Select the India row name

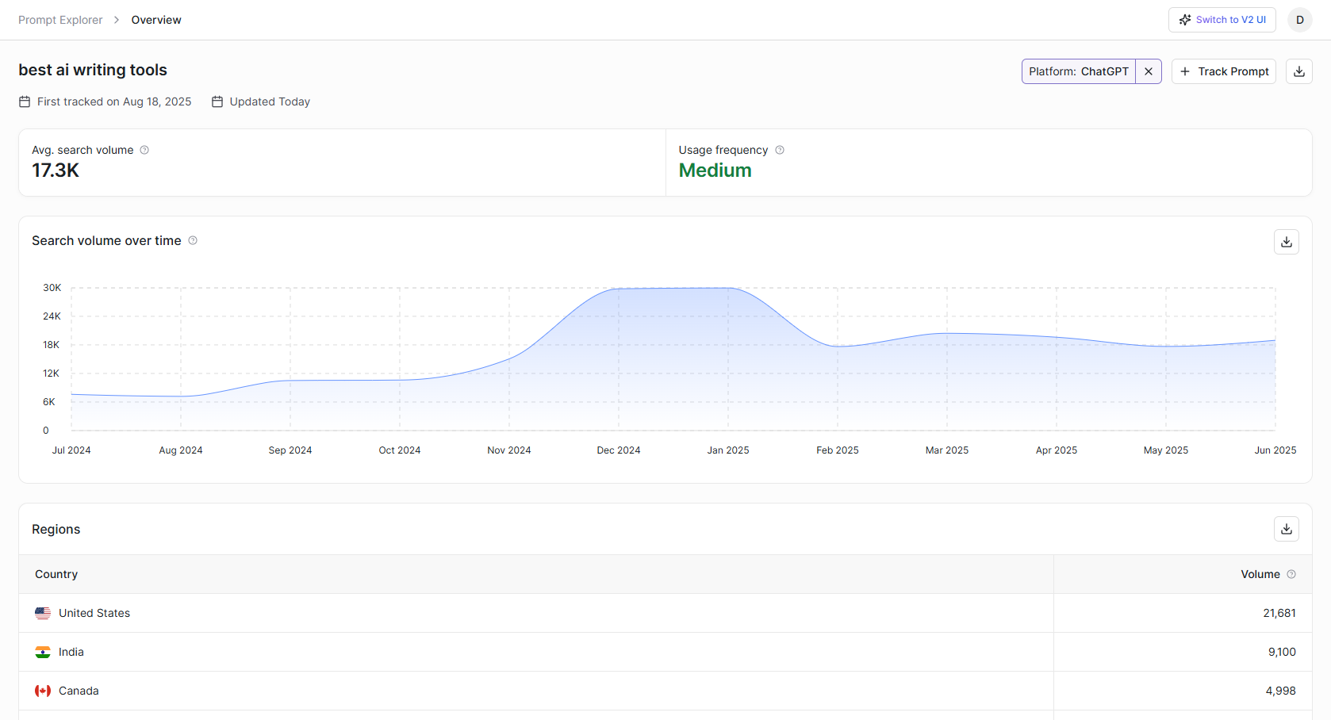point(71,652)
